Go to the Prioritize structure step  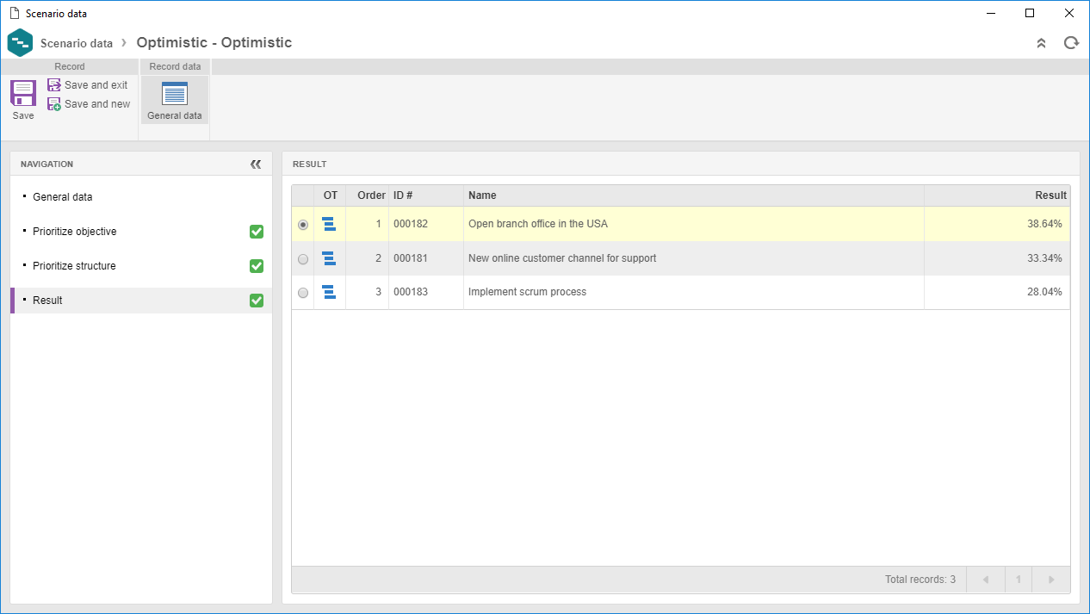coord(141,266)
